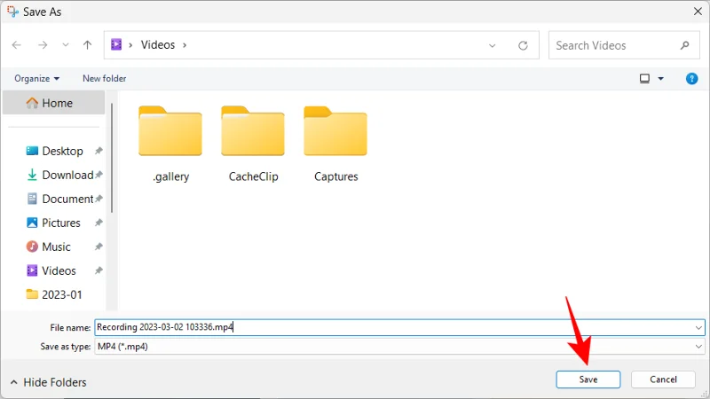Click the Videos breadcrumb in the address bar
710x399 pixels.
pos(158,45)
